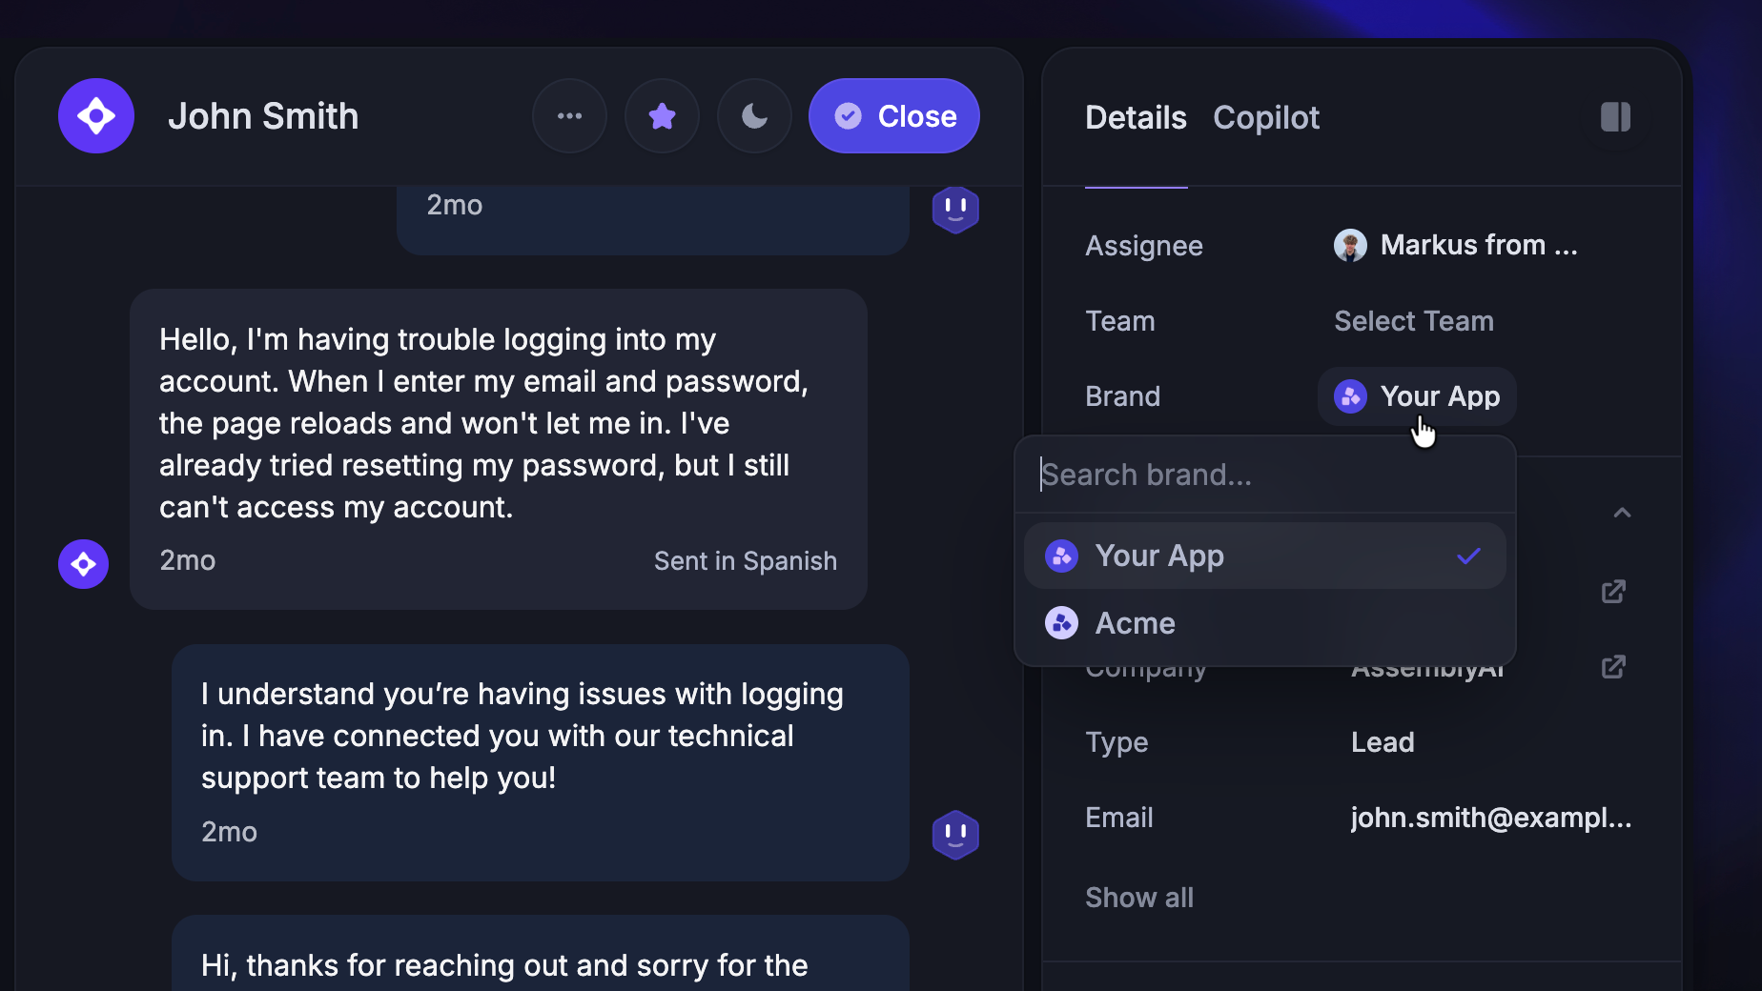Image resolution: width=1762 pixels, height=991 pixels.
Task: Collapse the details section with the chevron
Action: tap(1621, 513)
